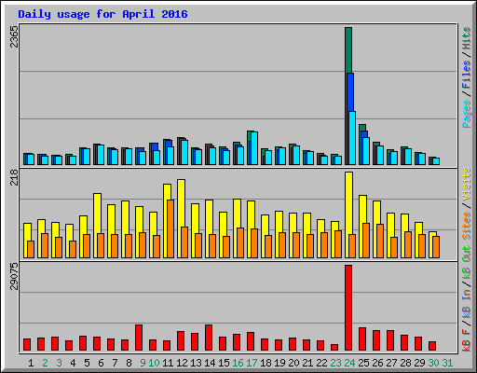Click day label 20 on the x-axis
The height and width of the screenshot is (373, 477).
(x=293, y=363)
